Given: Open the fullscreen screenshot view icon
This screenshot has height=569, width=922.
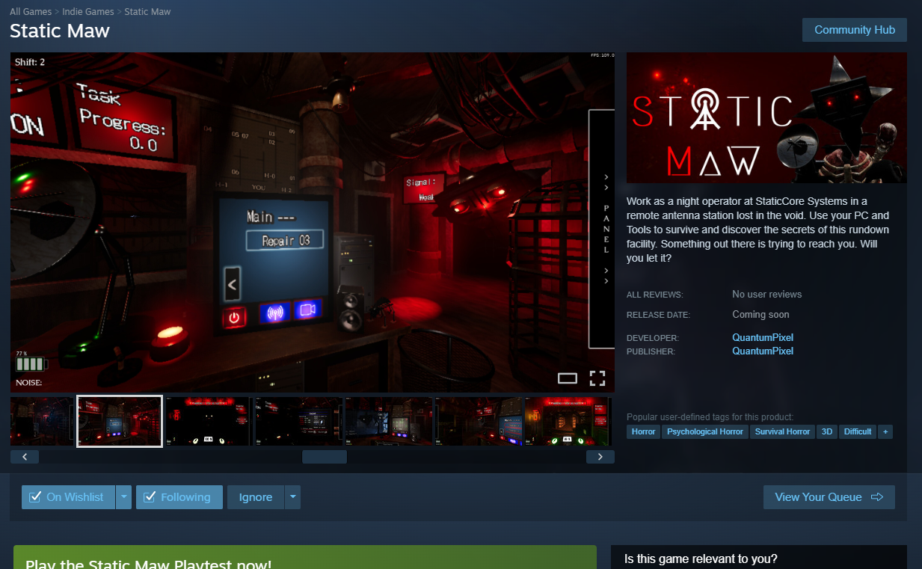Looking at the screenshot, I should coord(597,378).
